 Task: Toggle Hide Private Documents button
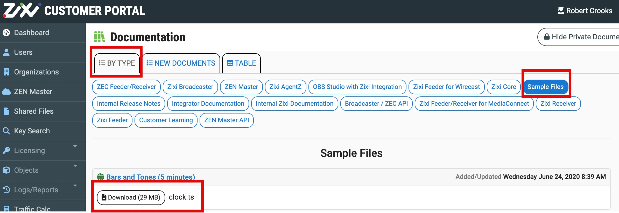579,37
